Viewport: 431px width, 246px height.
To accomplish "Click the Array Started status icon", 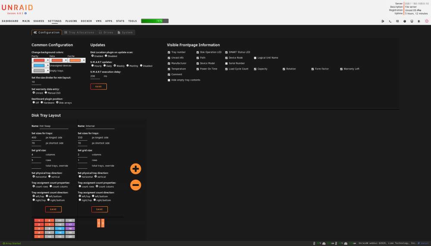I will pos(4,243).
